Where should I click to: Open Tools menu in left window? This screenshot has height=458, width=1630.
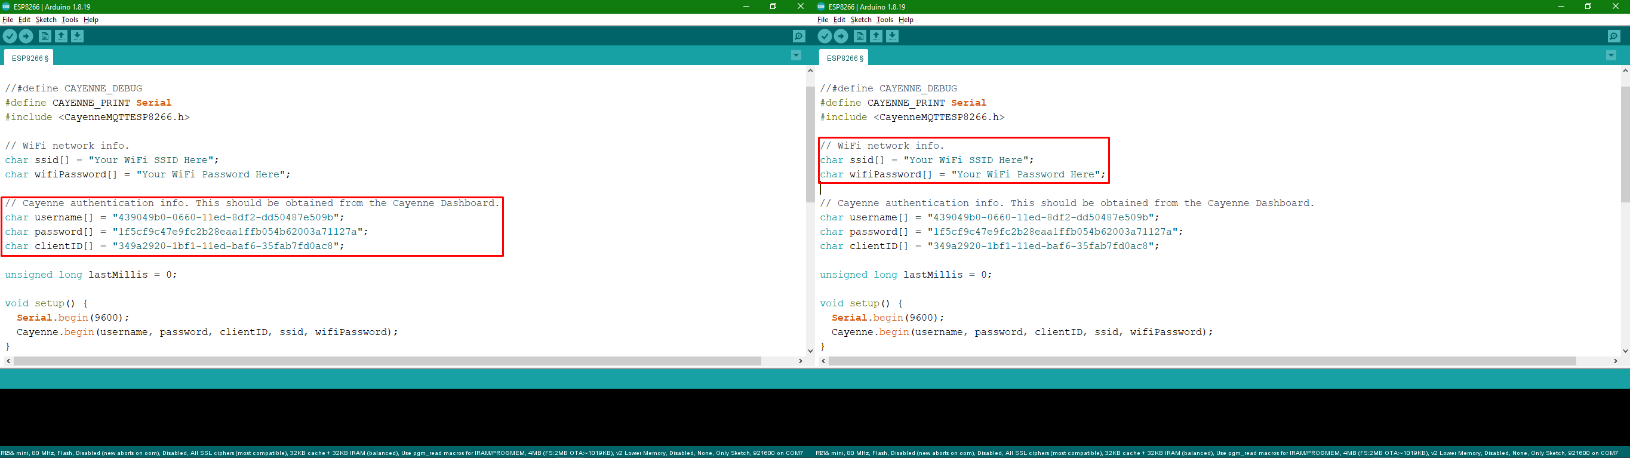tap(70, 20)
